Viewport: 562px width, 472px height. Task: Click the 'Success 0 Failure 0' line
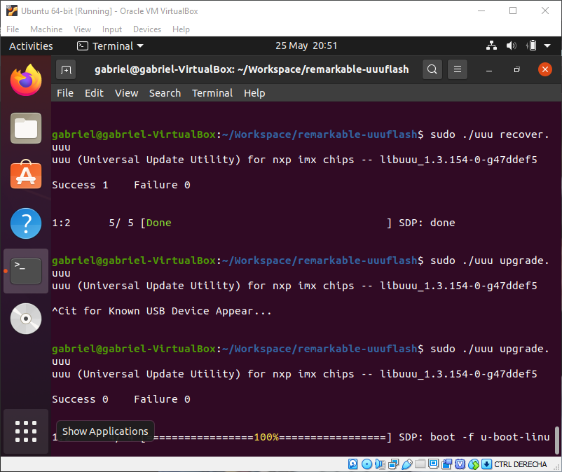tap(121, 399)
